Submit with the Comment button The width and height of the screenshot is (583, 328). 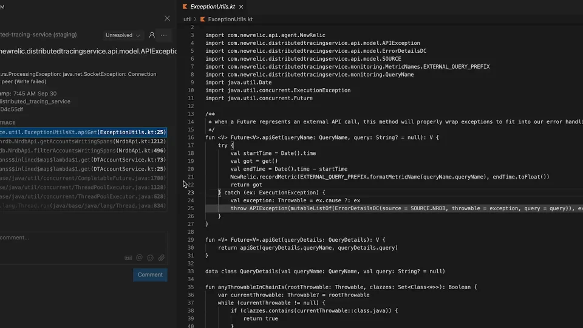click(150, 275)
